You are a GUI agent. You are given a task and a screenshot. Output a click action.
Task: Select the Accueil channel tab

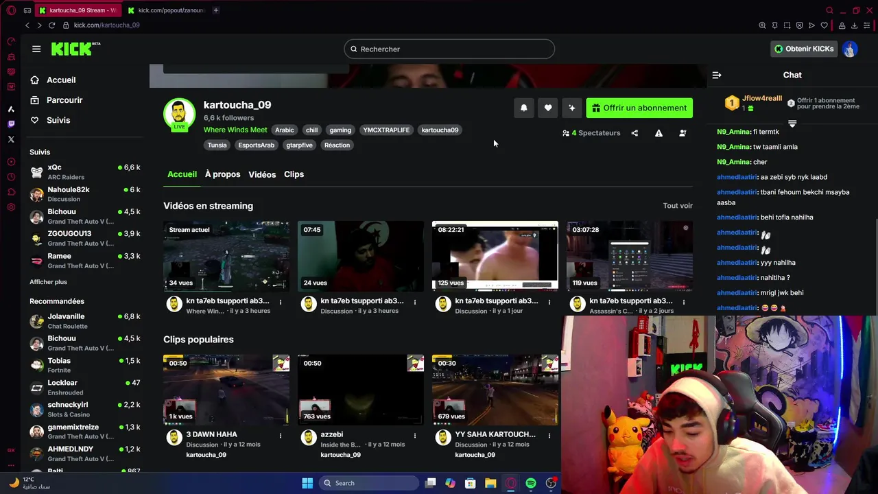pos(182,174)
